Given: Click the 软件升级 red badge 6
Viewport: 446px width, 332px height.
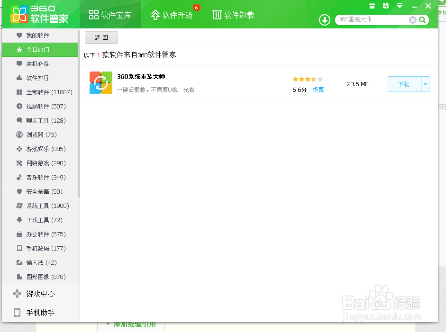Looking at the screenshot, I should (196, 8).
